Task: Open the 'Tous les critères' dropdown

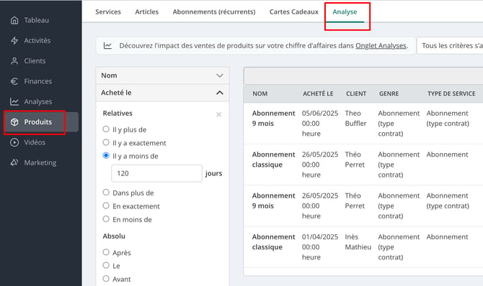Action: pos(450,46)
